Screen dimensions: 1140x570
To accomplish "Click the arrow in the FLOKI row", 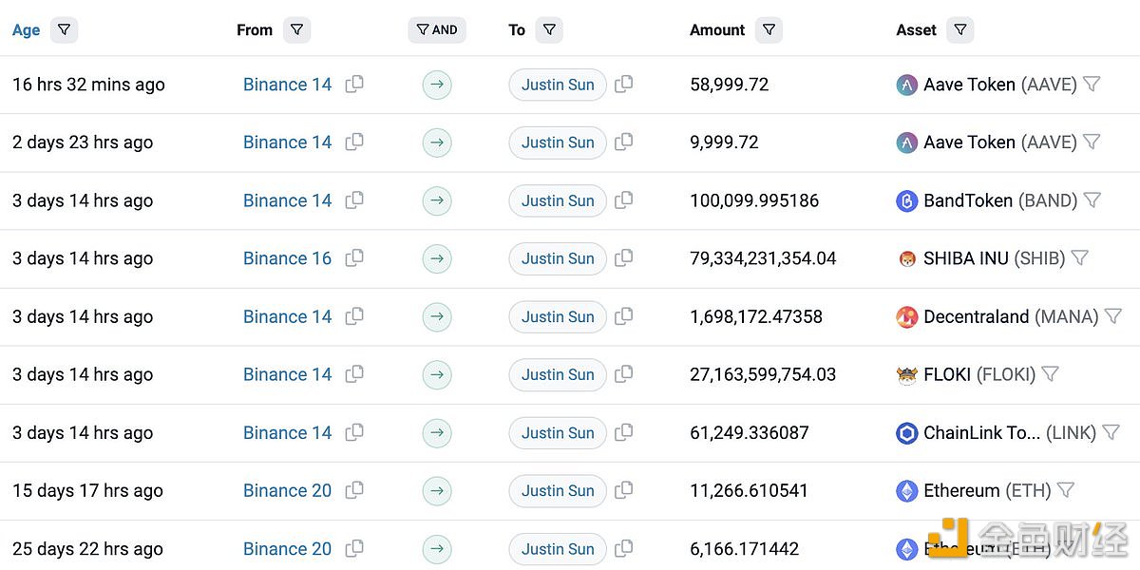I will pos(437,374).
